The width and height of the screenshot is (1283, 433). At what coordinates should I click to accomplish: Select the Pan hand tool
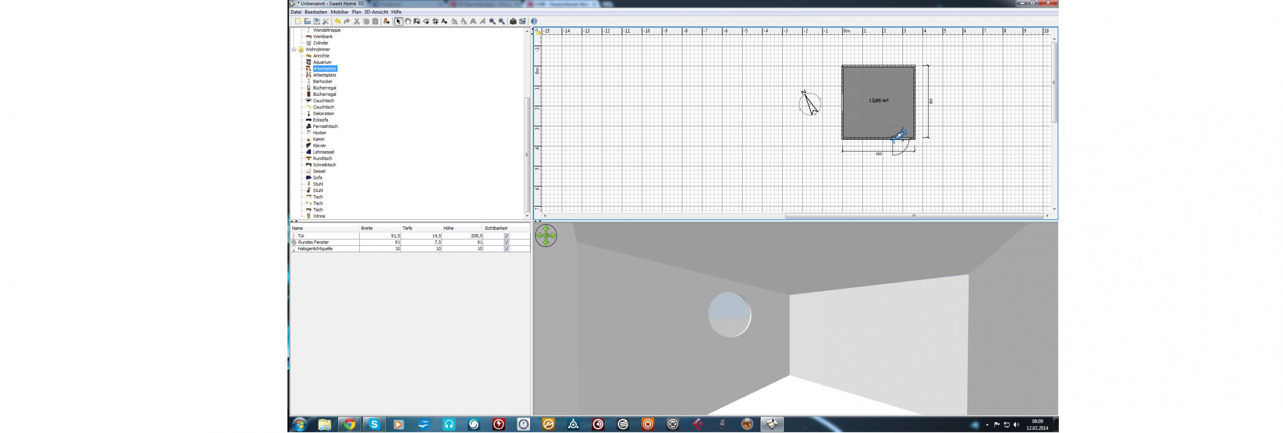408,21
